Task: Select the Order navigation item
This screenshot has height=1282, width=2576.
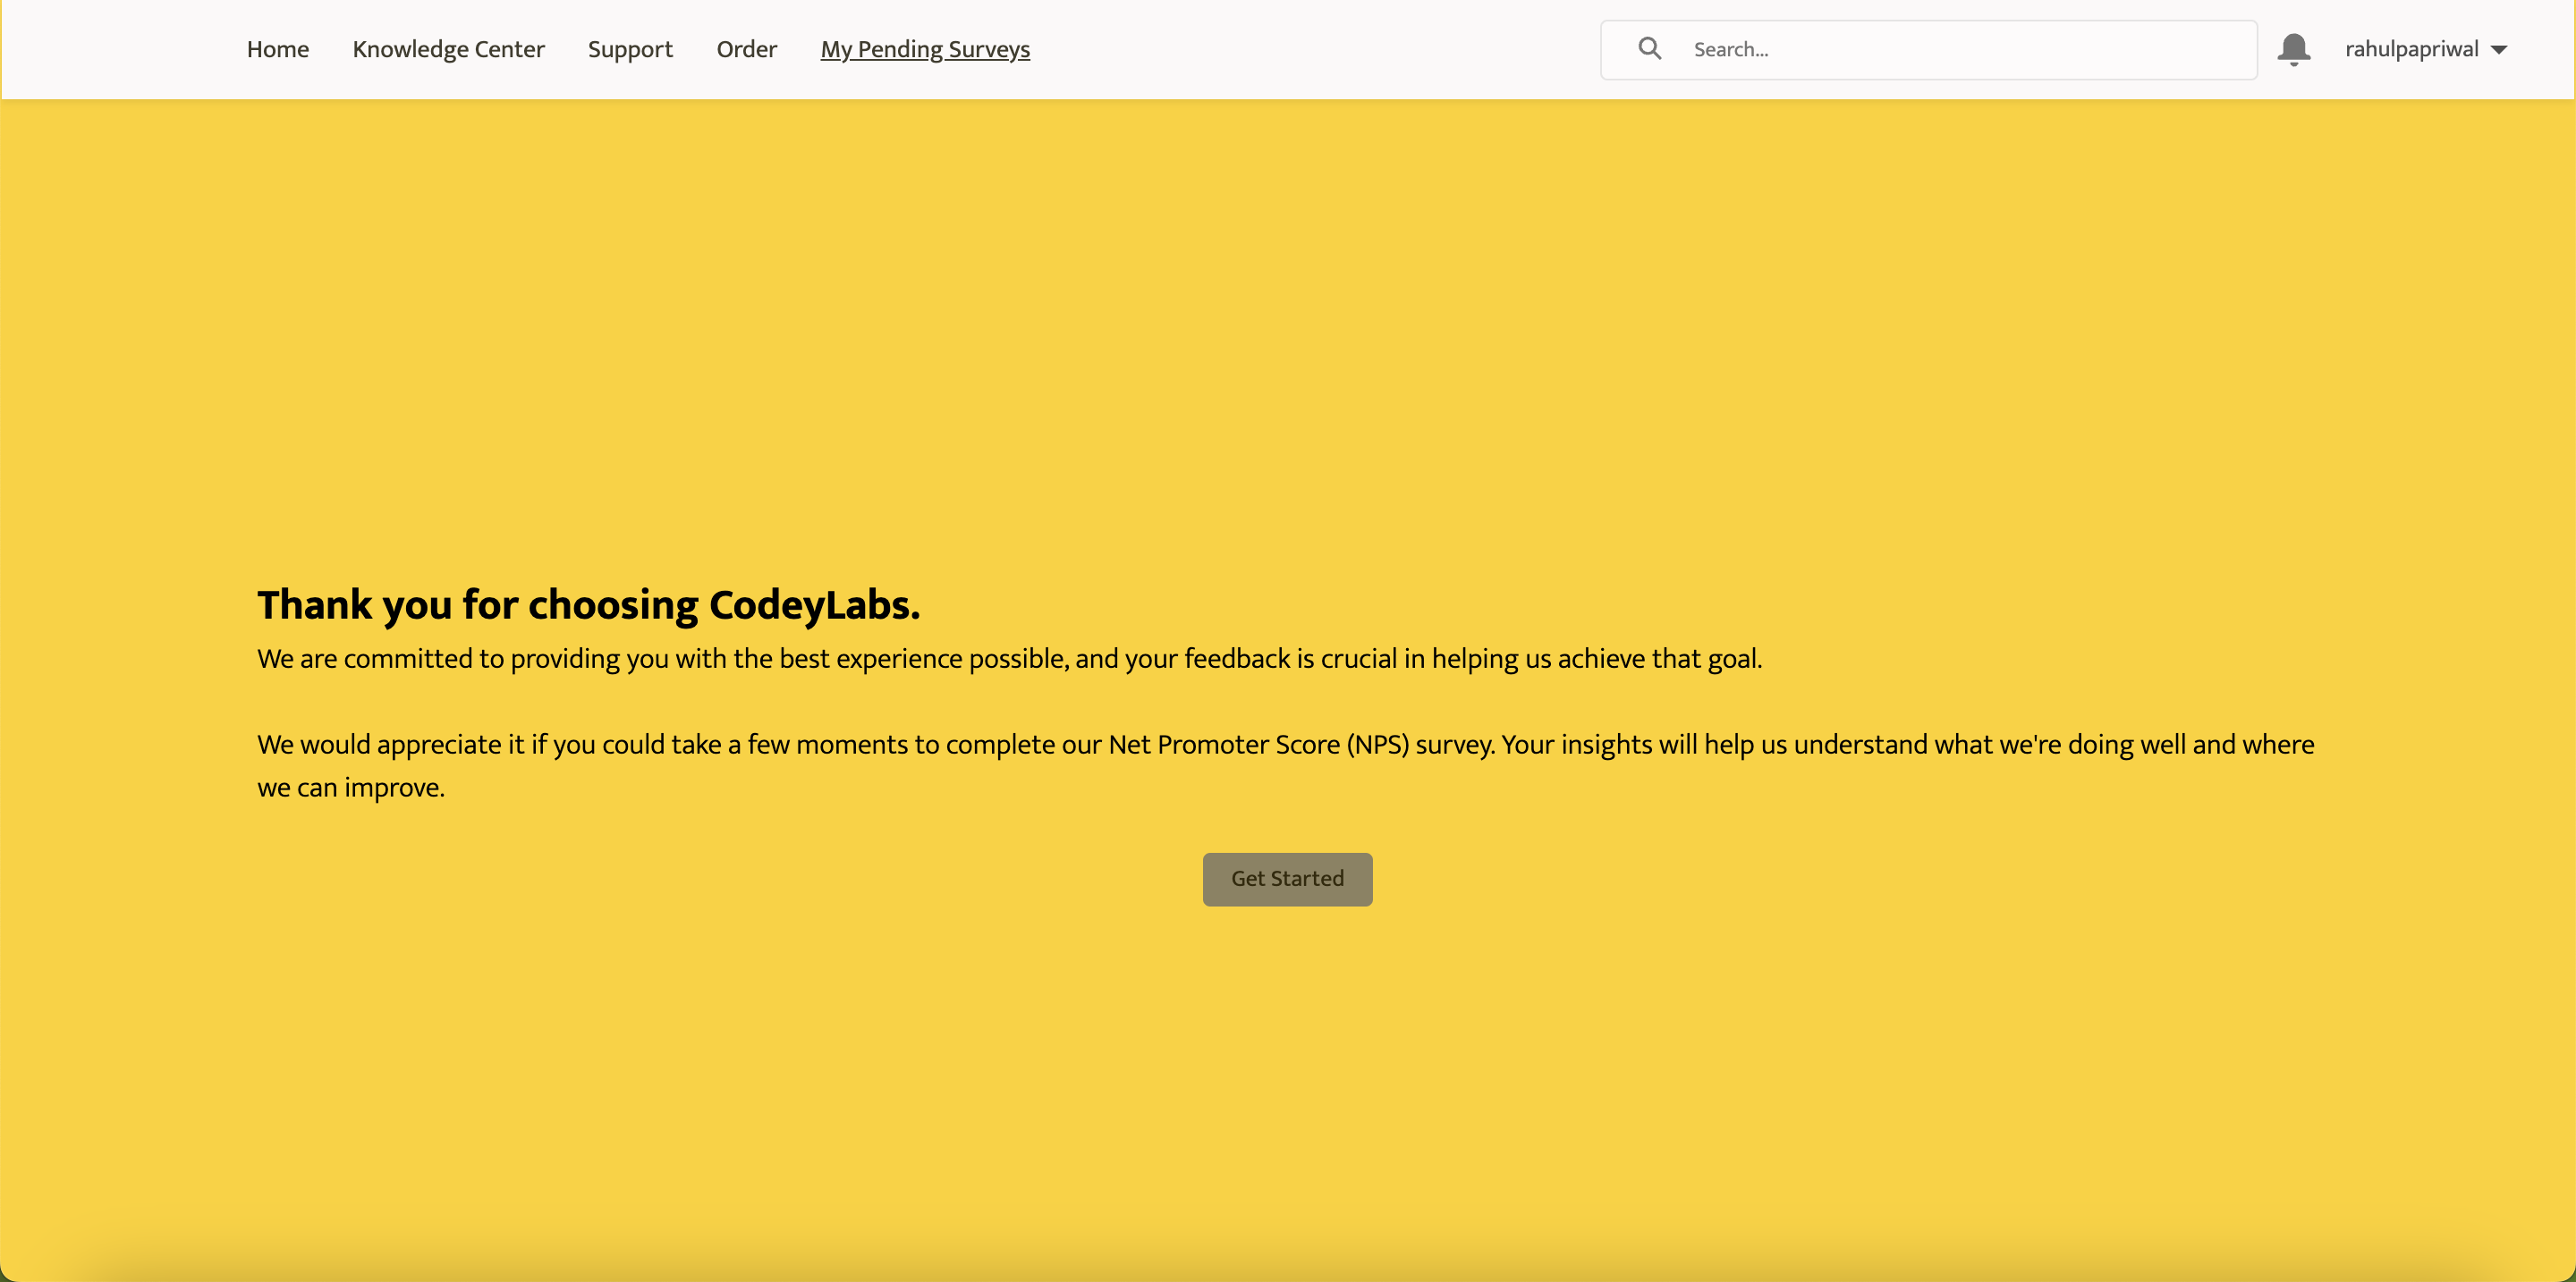Action: (746, 49)
